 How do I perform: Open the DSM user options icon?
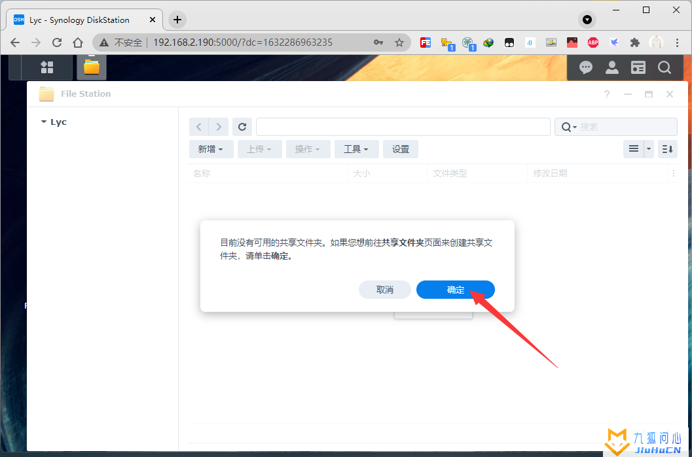pyautogui.click(x=611, y=67)
